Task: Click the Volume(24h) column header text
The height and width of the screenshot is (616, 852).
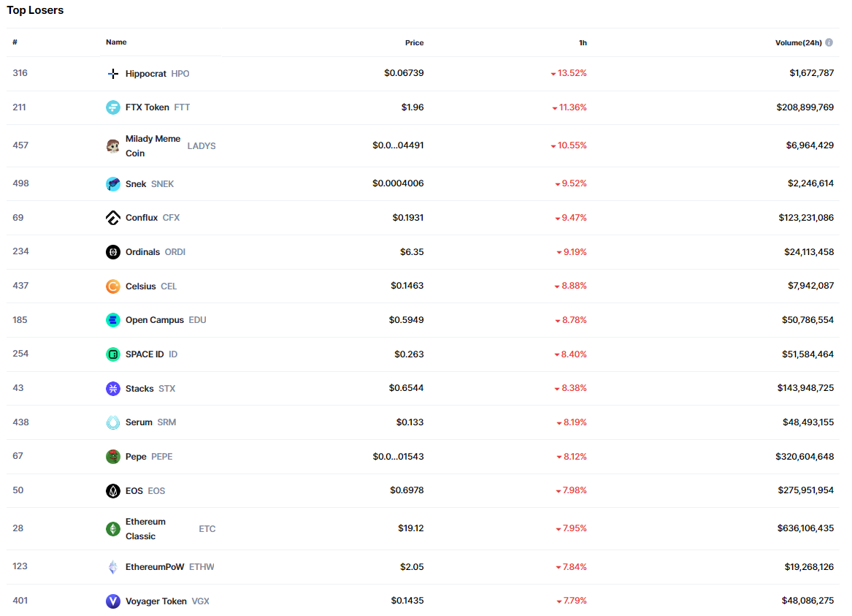Action: pyautogui.click(x=798, y=42)
